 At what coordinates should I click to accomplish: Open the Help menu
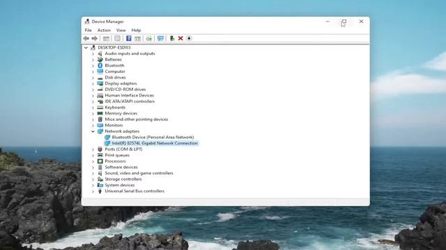pos(136,30)
